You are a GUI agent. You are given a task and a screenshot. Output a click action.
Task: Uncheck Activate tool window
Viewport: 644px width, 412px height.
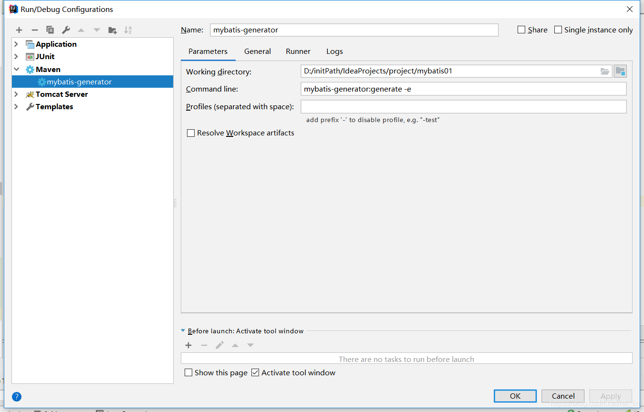click(255, 372)
